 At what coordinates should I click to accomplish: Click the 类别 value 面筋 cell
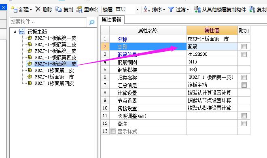tap(212, 46)
